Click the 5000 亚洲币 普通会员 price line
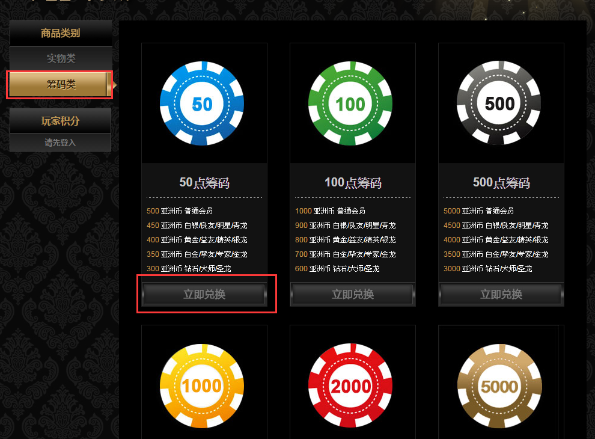Screen dimensions: 595x439 478,210
